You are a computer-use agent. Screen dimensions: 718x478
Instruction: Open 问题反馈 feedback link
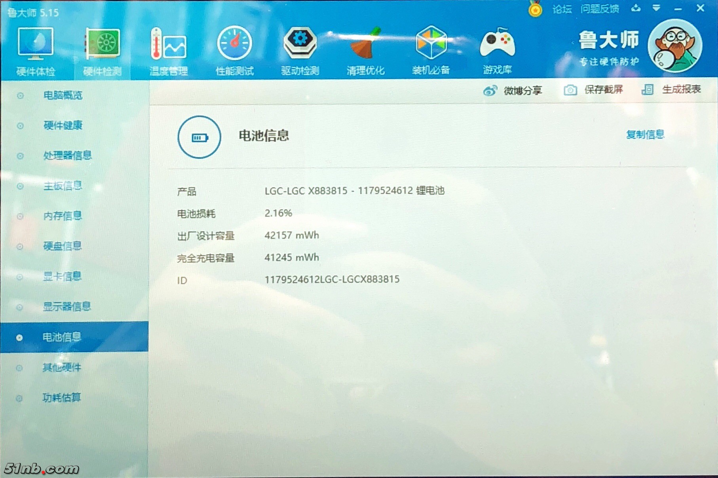click(599, 9)
